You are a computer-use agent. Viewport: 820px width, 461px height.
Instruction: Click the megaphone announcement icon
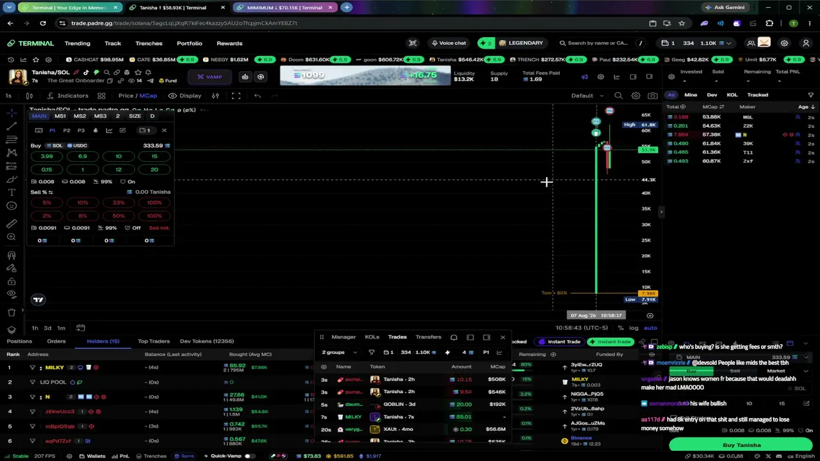click(x=584, y=77)
